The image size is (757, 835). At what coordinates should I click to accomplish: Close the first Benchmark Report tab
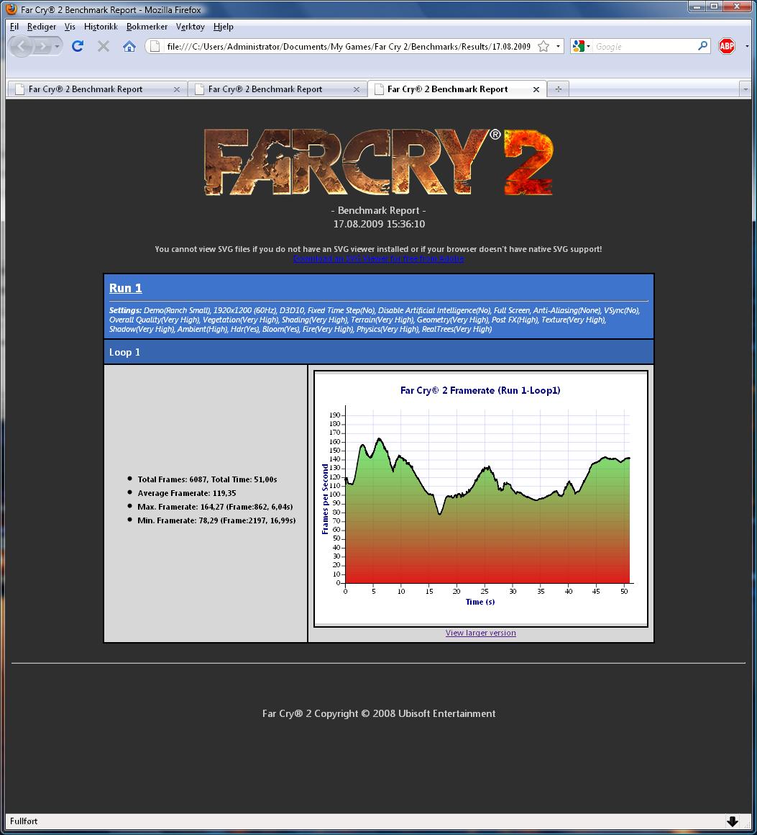coord(177,89)
